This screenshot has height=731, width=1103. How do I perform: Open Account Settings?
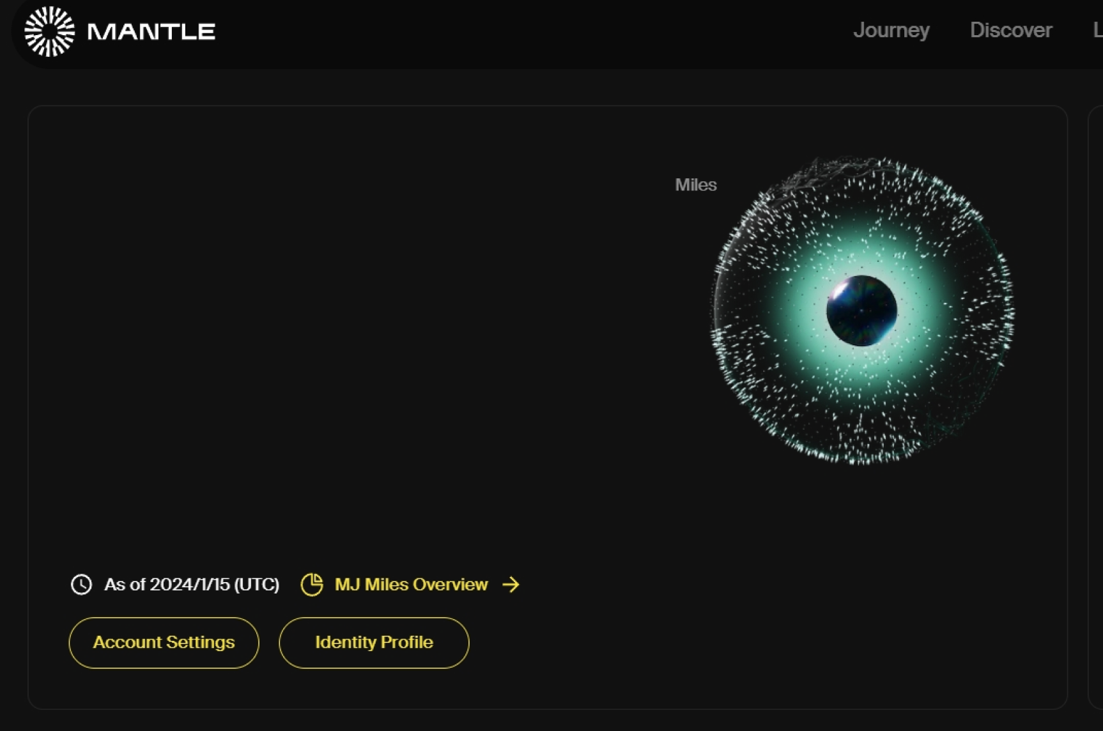[164, 642]
